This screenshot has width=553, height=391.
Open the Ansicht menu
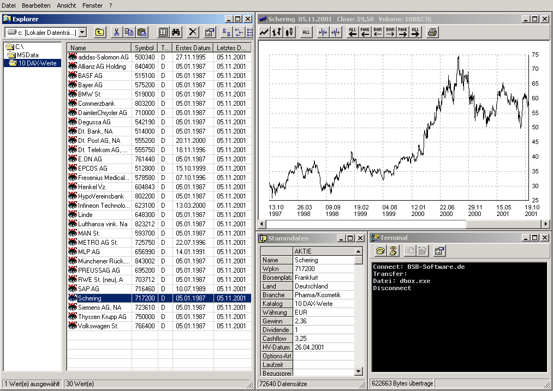pos(66,5)
